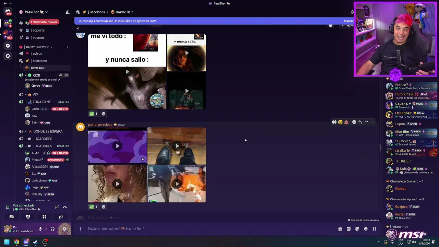The height and width of the screenshot is (247, 439).
Task: Add reaction under first meme post
Action: coord(104,114)
